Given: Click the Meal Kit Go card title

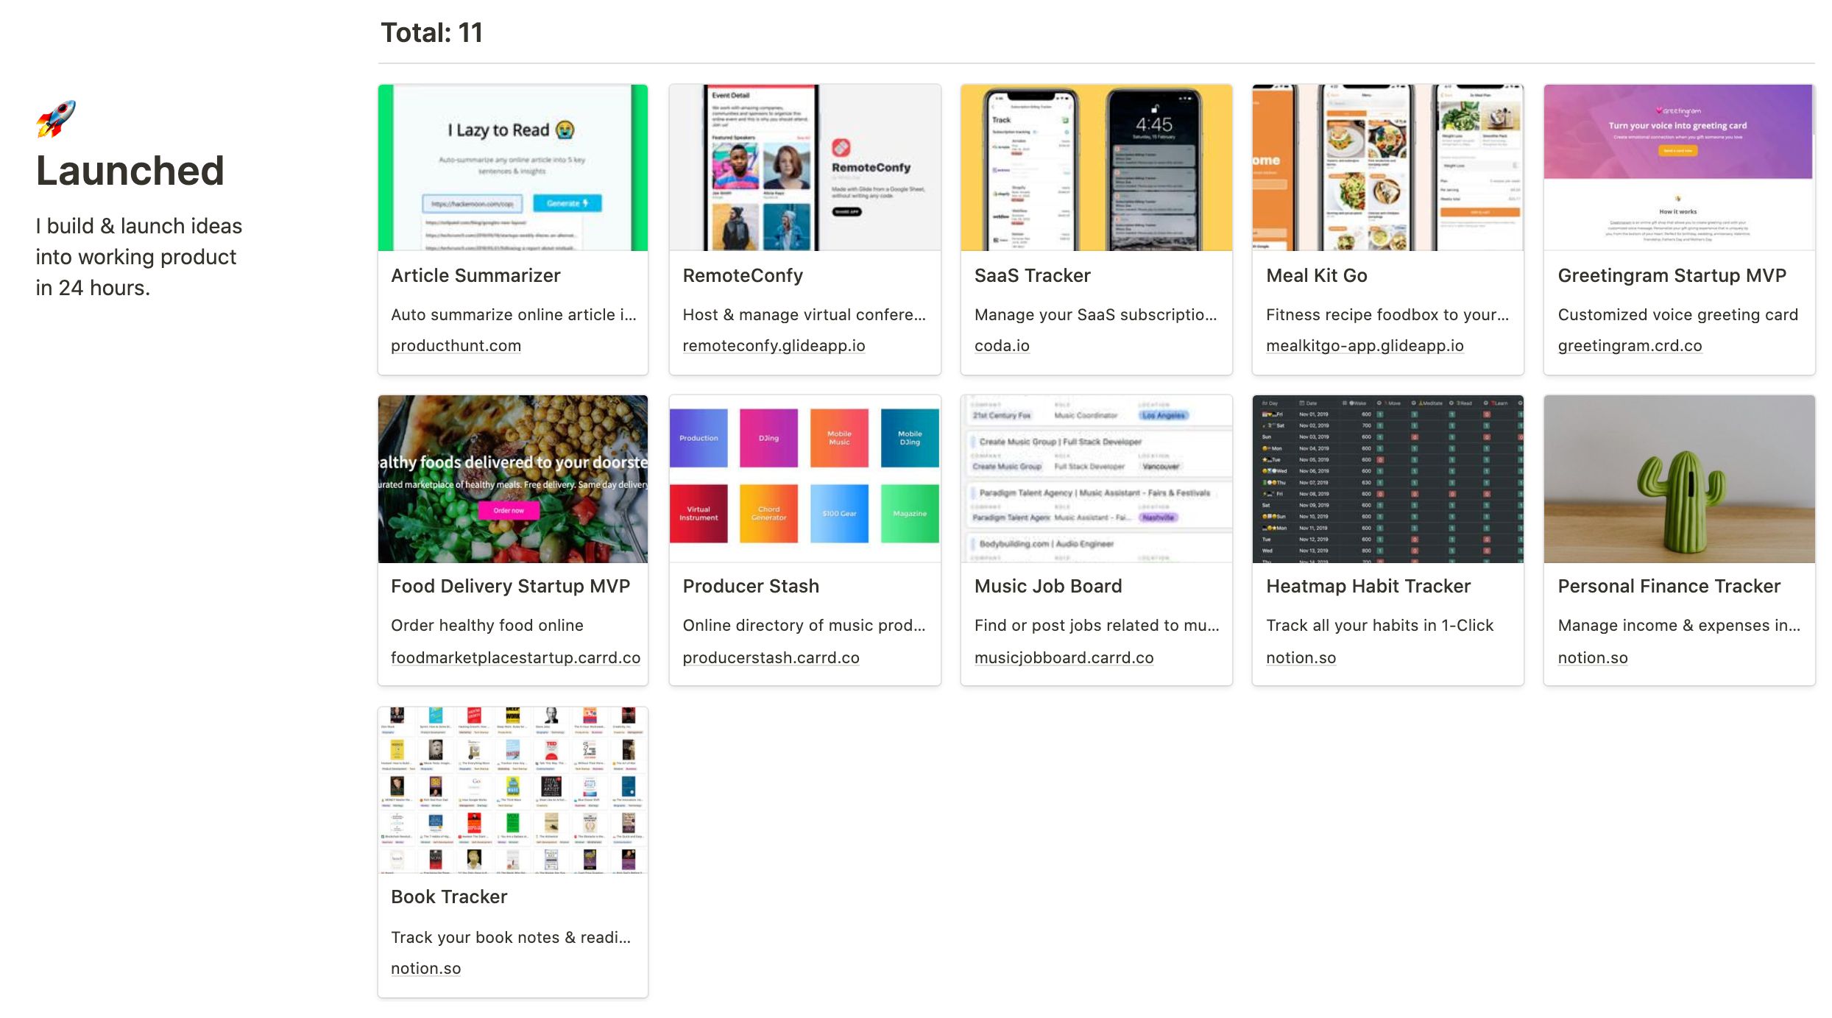Looking at the screenshot, I should pos(1316,275).
